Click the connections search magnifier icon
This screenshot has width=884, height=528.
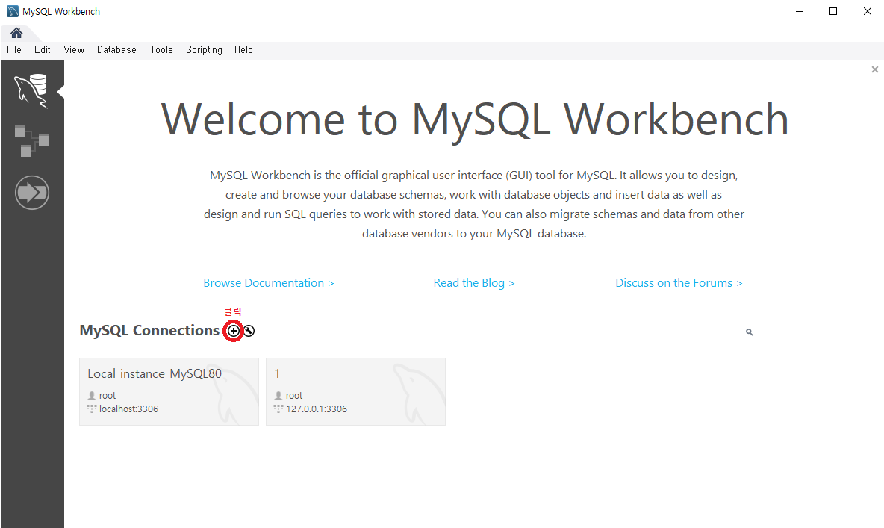coord(750,332)
